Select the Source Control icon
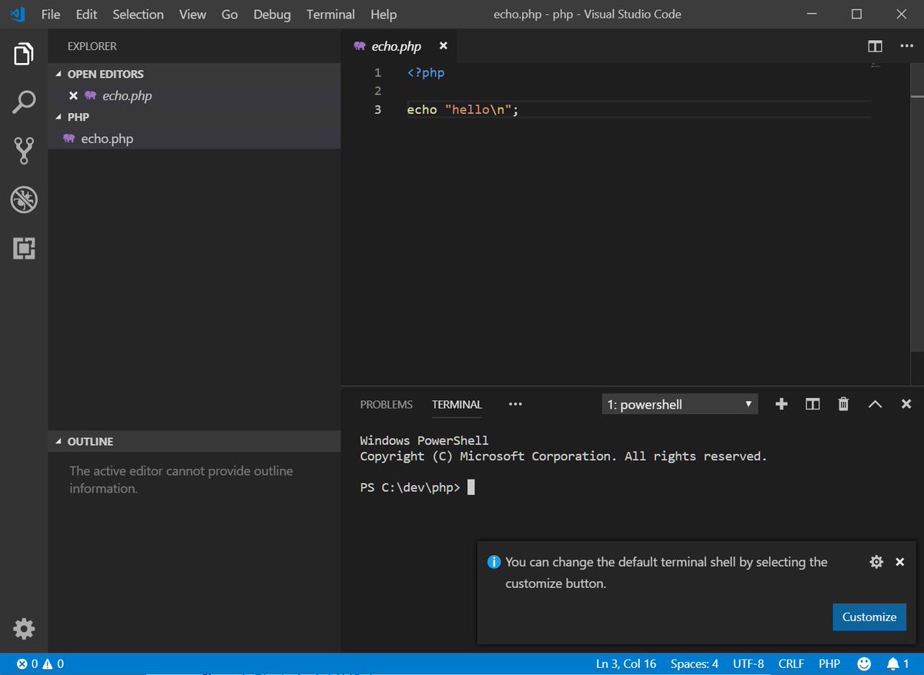Image resolution: width=924 pixels, height=675 pixels. [24, 150]
